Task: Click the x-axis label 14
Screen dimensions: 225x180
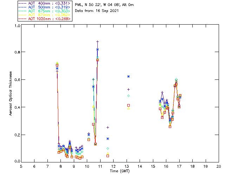Action: click(140, 166)
